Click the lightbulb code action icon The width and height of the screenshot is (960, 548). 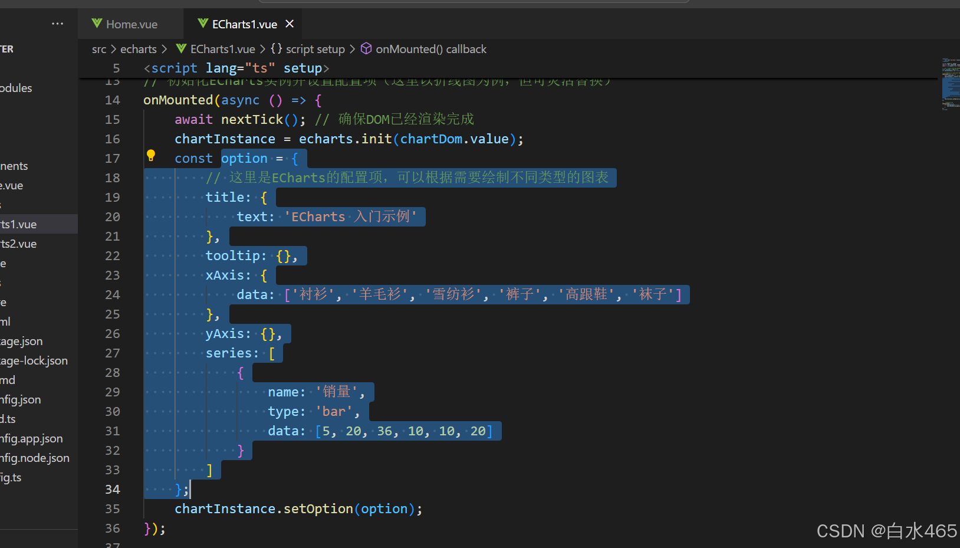151,156
